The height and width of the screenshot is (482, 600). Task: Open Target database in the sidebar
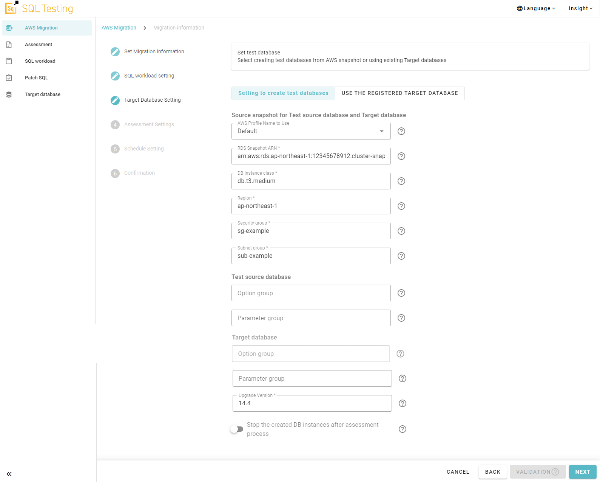tap(47, 95)
